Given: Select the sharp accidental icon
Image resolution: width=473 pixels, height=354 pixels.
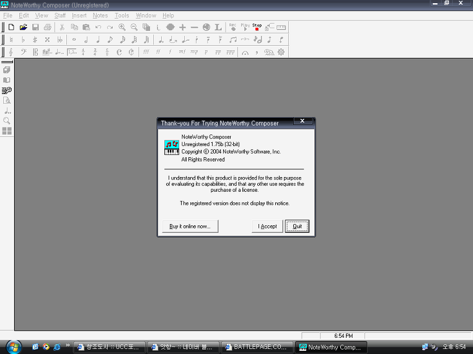Looking at the screenshot, I should tap(35, 40).
